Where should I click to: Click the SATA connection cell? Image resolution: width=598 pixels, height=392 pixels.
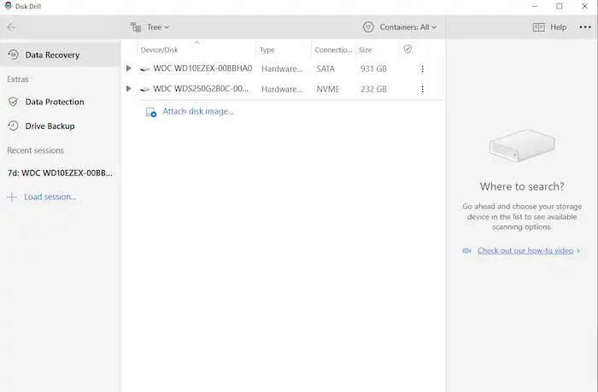(325, 68)
